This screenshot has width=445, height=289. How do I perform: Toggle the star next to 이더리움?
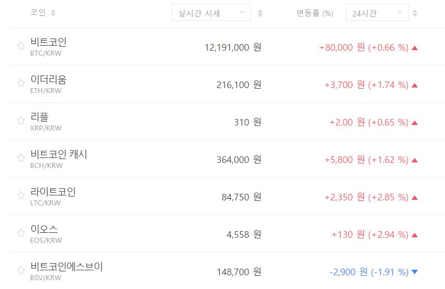[x=21, y=83]
